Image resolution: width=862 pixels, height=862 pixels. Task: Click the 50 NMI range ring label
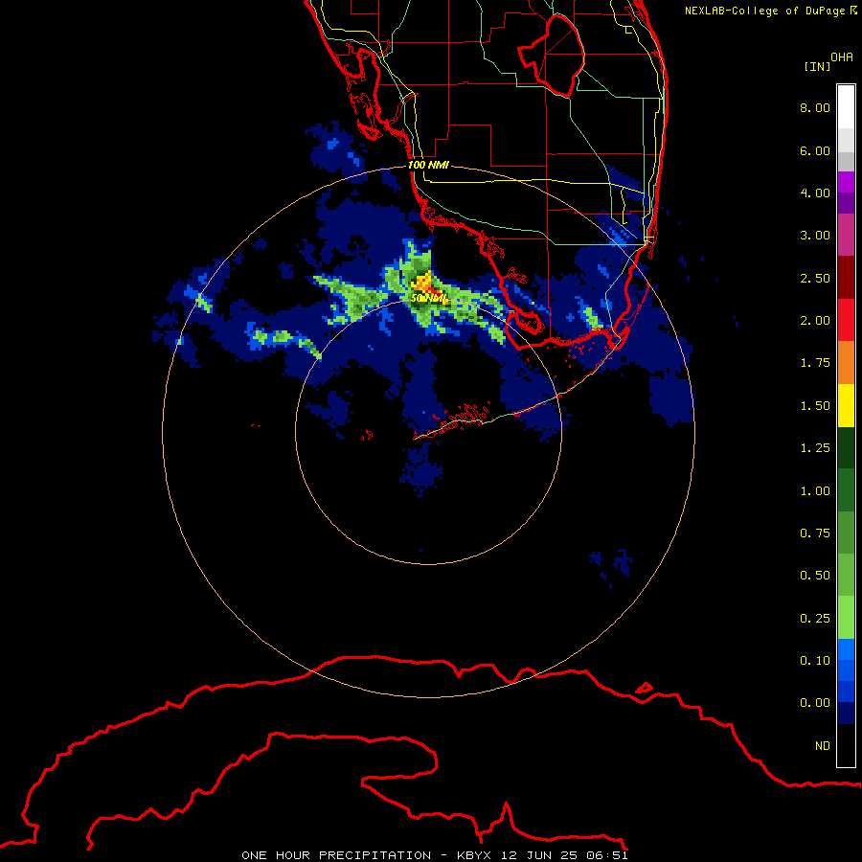coord(429,298)
